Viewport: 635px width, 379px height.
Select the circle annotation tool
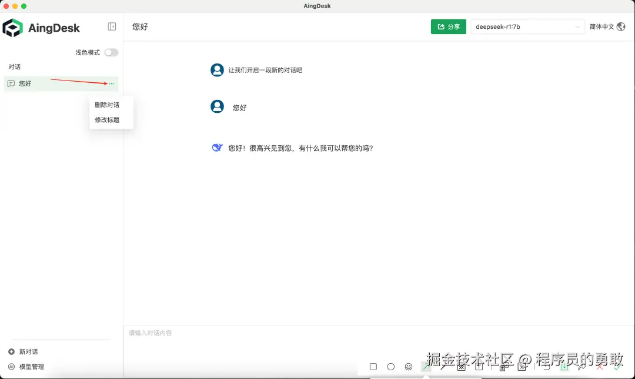click(391, 367)
